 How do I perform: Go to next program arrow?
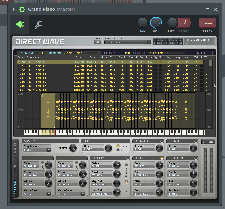pyautogui.click(x=54, y=53)
